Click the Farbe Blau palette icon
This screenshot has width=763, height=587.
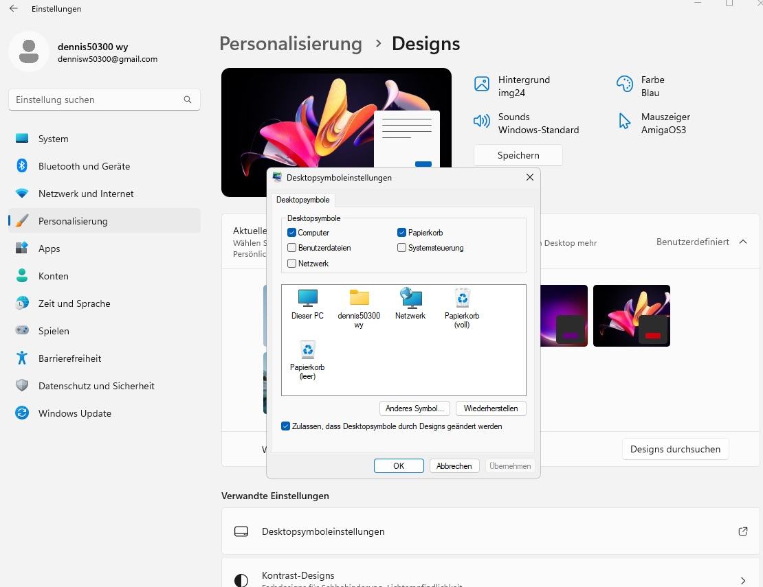(x=624, y=84)
